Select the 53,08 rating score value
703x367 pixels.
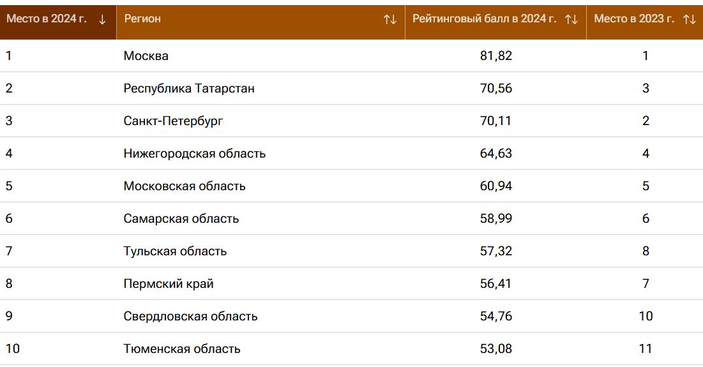click(495, 349)
